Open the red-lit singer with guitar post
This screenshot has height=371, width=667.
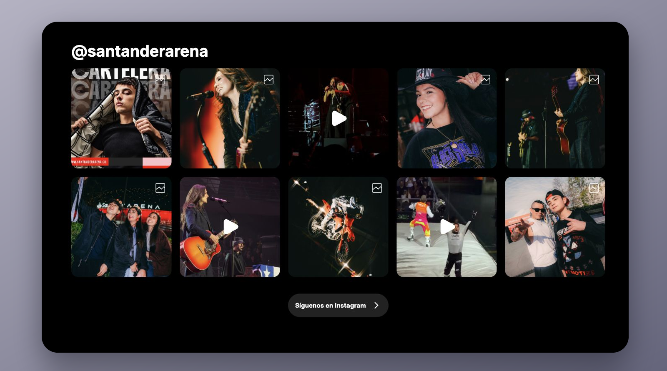tap(230, 118)
